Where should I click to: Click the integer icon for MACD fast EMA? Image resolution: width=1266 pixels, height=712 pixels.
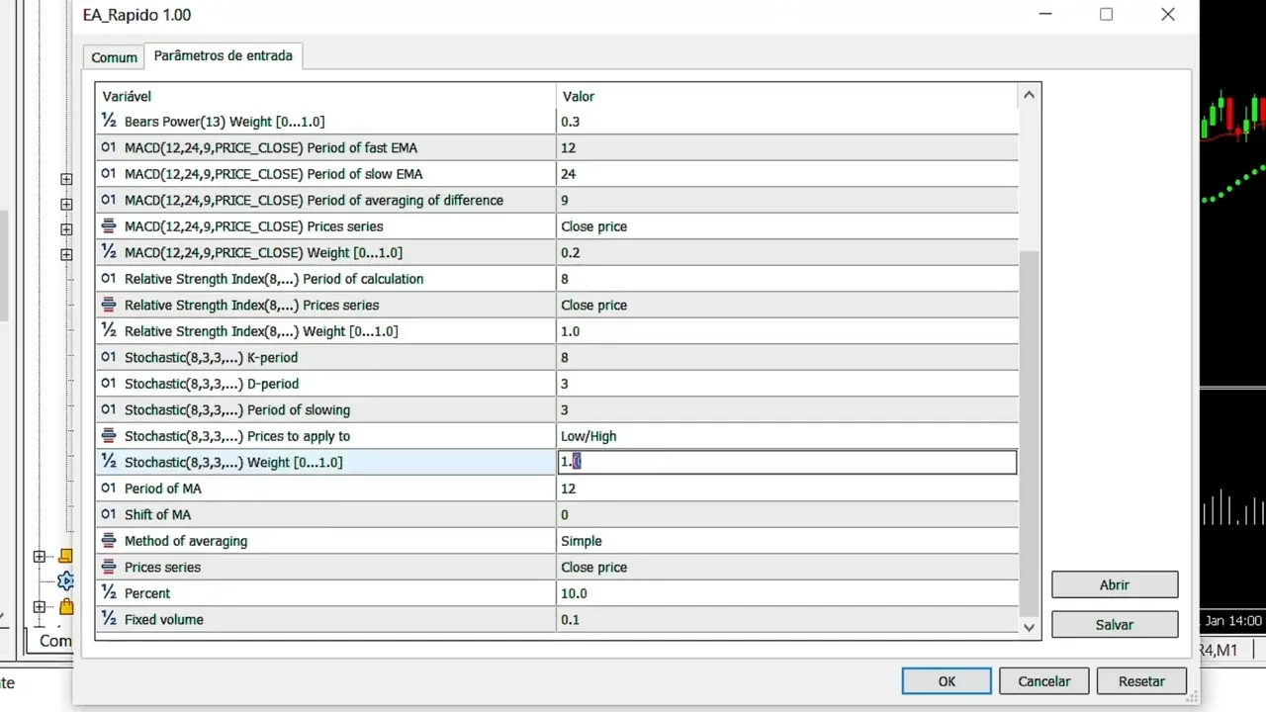pos(109,147)
